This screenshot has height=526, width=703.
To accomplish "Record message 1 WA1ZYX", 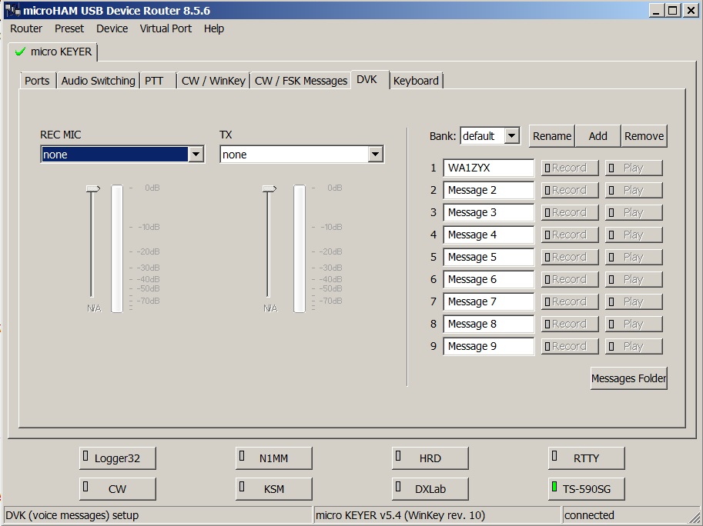I will pyautogui.click(x=570, y=168).
